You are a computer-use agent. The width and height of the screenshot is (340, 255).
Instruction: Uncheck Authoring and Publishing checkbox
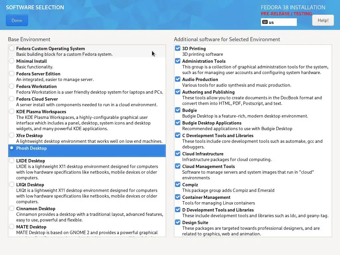pyautogui.click(x=178, y=92)
